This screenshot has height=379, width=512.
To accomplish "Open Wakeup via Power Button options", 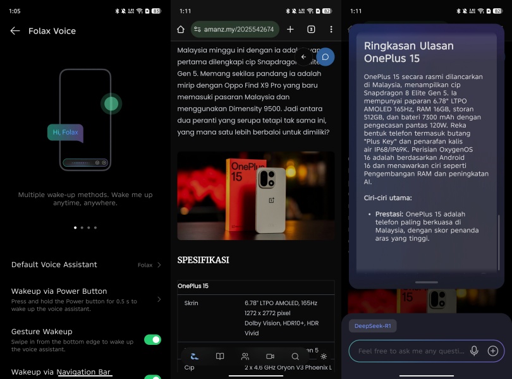I will click(x=85, y=299).
